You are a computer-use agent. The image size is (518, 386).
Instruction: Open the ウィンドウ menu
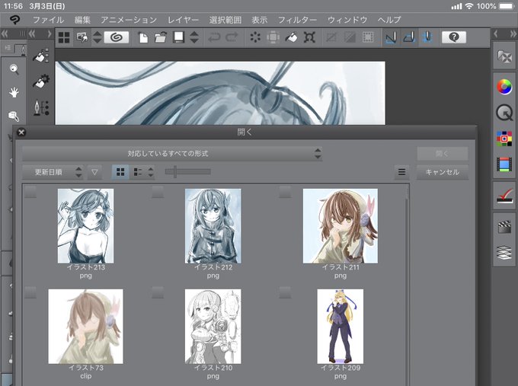click(347, 20)
